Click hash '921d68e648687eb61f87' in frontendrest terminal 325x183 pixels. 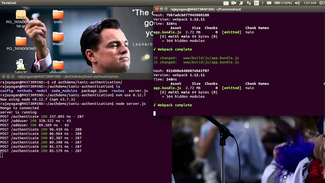click(188, 71)
